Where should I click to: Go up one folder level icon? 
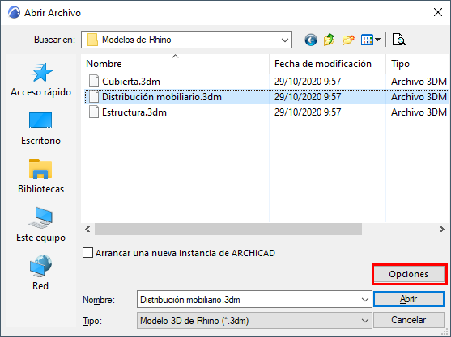[x=329, y=40]
